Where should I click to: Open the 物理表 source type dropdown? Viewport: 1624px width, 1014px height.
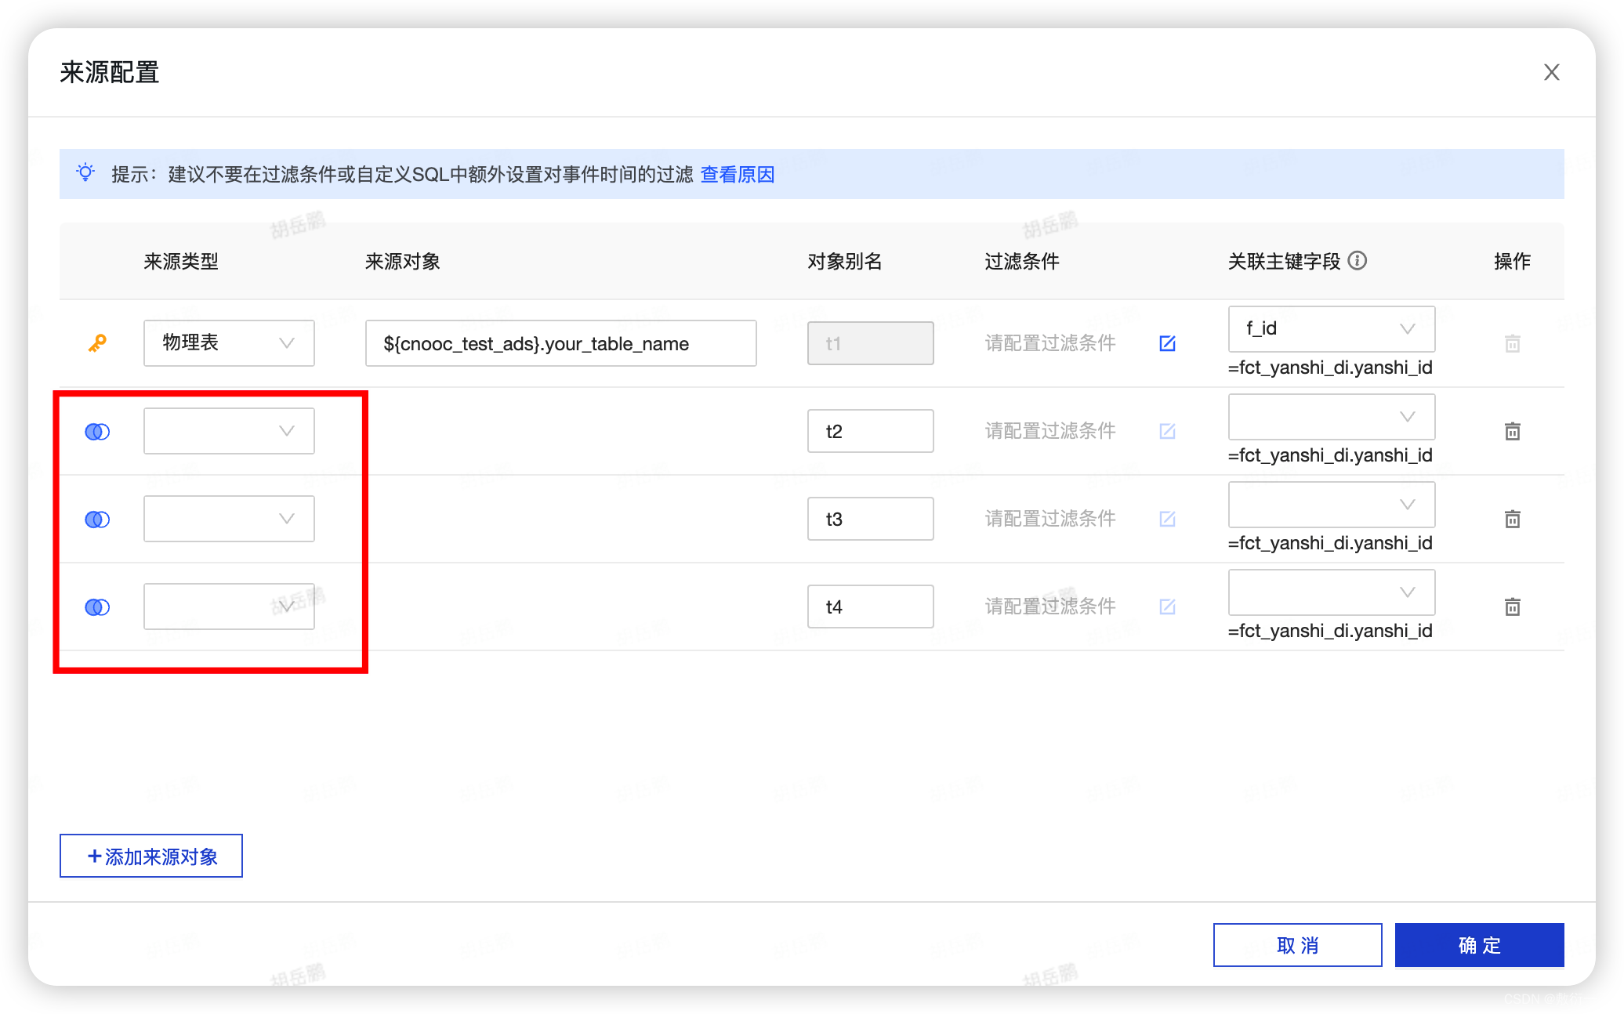[229, 343]
